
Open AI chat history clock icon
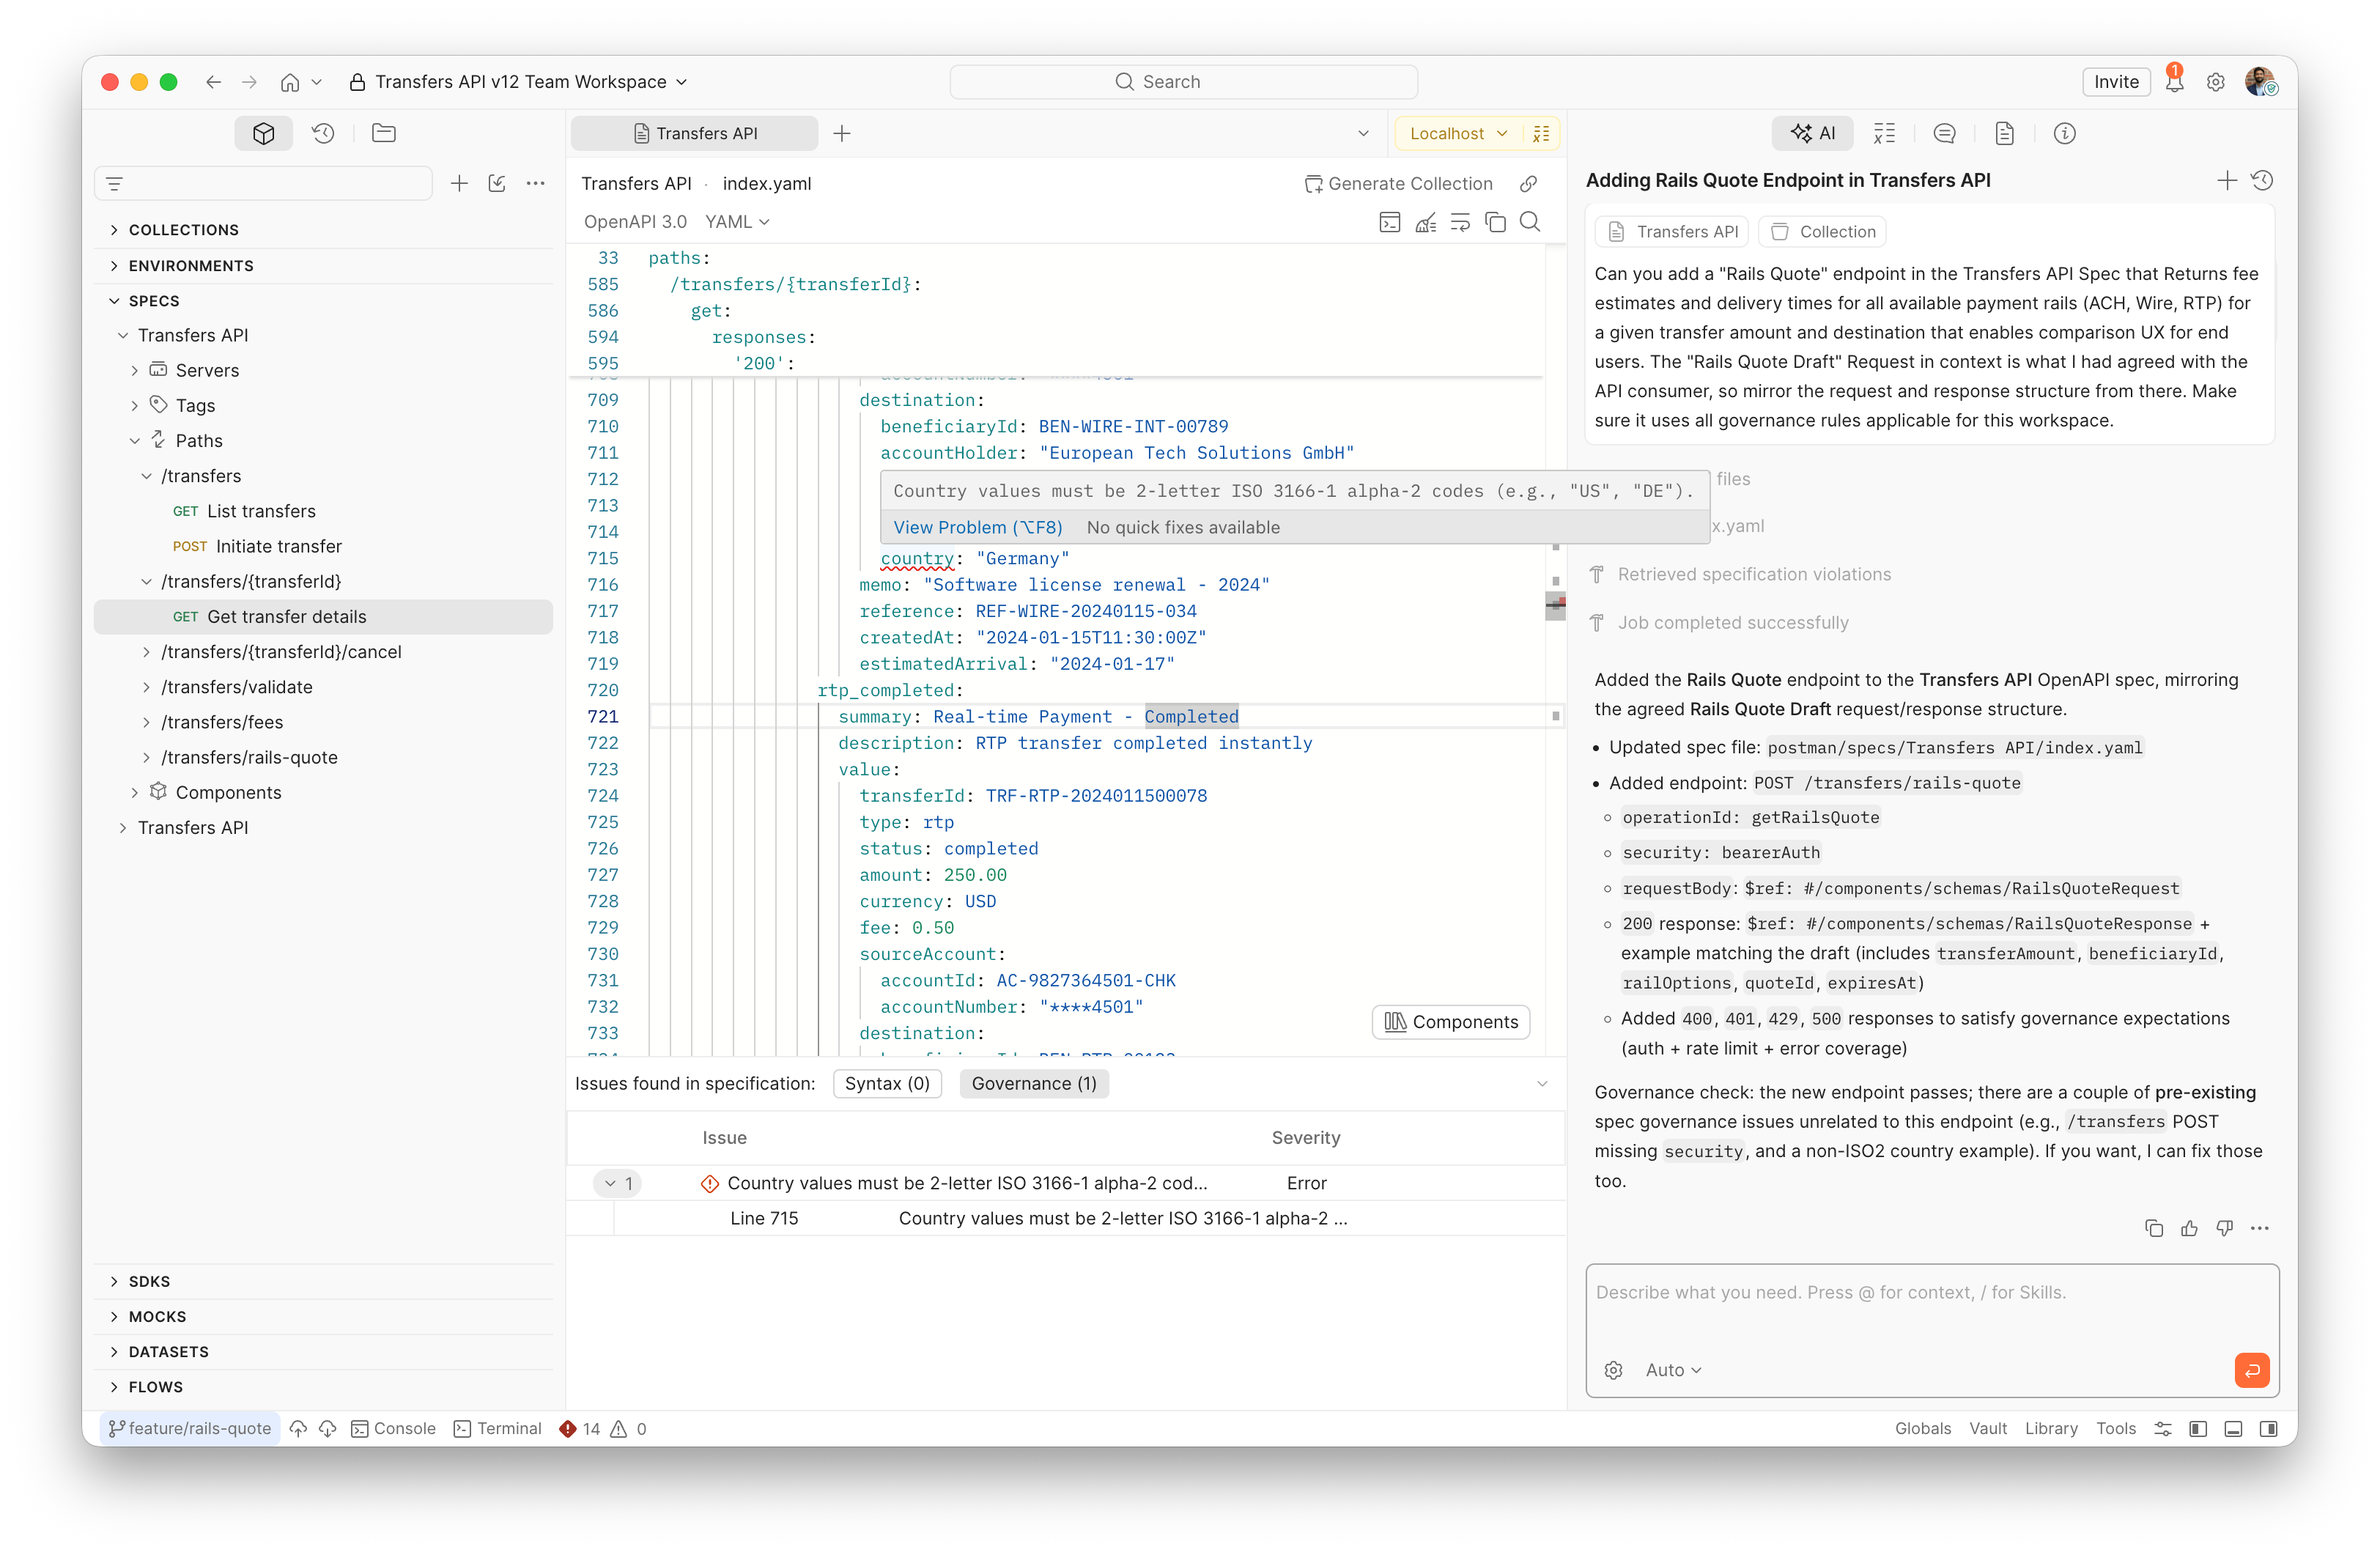pyautogui.click(x=2262, y=181)
